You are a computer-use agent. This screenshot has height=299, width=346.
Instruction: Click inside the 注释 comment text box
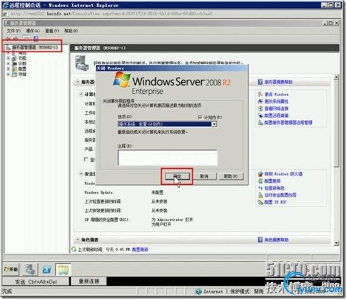pos(168,158)
